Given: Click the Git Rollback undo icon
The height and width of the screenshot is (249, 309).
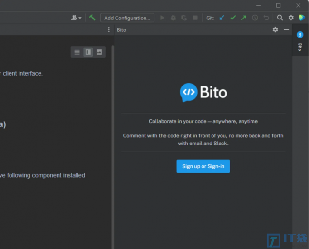Looking at the screenshot, I should (x=266, y=18).
